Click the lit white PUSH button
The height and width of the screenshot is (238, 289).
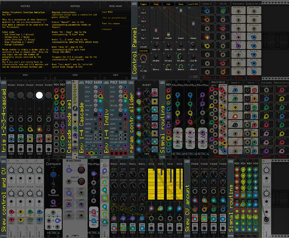(x=39, y=95)
